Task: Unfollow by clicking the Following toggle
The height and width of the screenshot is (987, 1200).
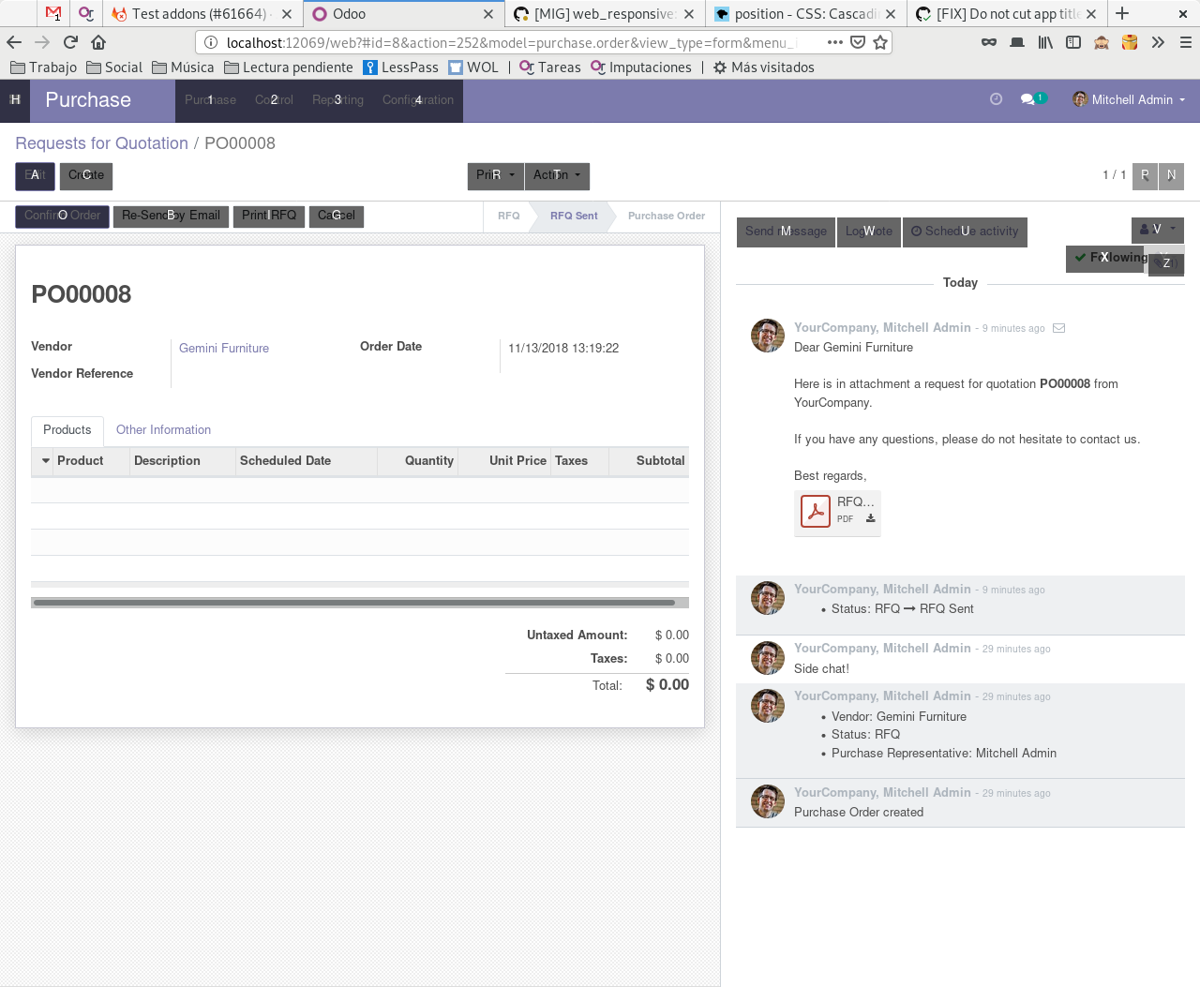Action: coord(1104,258)
